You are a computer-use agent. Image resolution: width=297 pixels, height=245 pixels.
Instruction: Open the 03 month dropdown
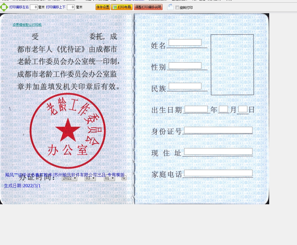pyautogui.click(x=90, y=178)
